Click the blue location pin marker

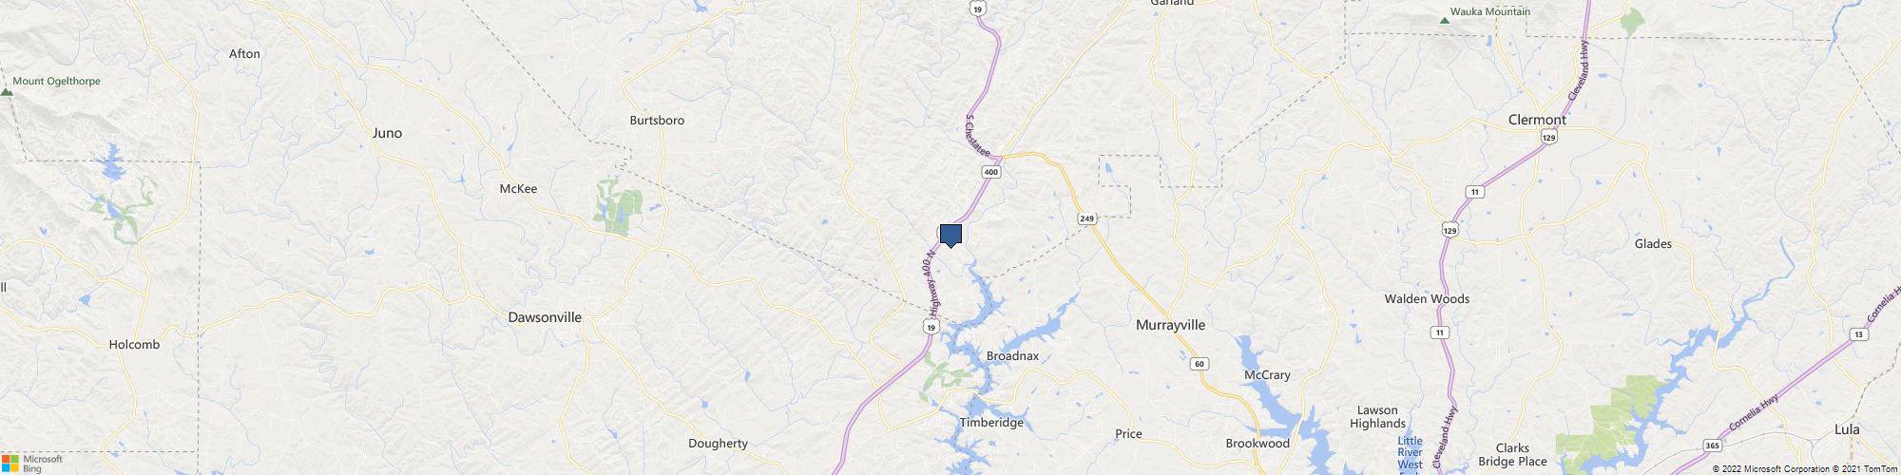pyautogui.click(x=950, y=236)
